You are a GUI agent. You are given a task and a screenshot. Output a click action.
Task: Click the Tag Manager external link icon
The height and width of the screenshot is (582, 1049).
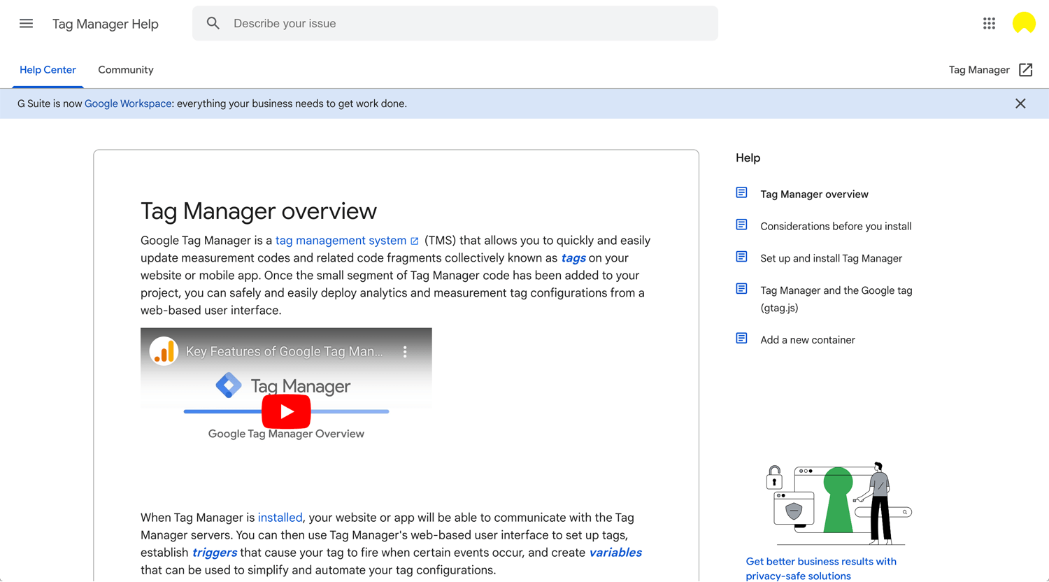point(1026,70)
